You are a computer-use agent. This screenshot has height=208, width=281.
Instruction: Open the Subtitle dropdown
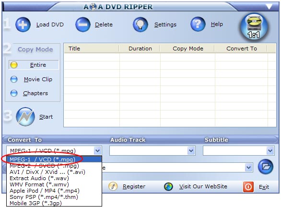(x=270, y=150)
